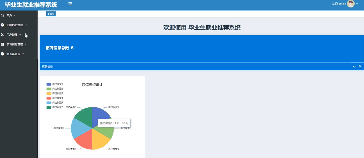The image size is (364, 158).
Task: Expand the 用户管理 menu chevron
Action: click(x=20, y=35)
